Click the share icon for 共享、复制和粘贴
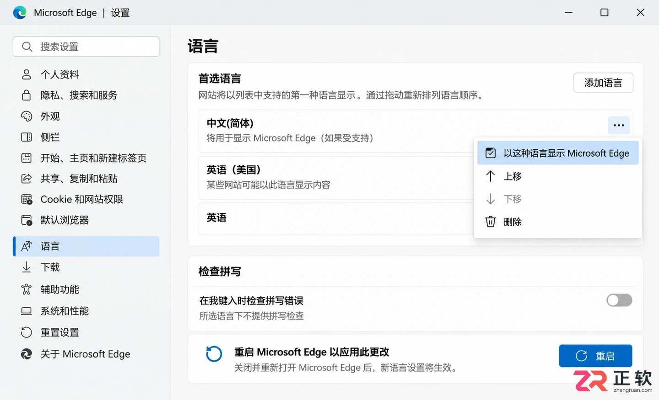 27,179
